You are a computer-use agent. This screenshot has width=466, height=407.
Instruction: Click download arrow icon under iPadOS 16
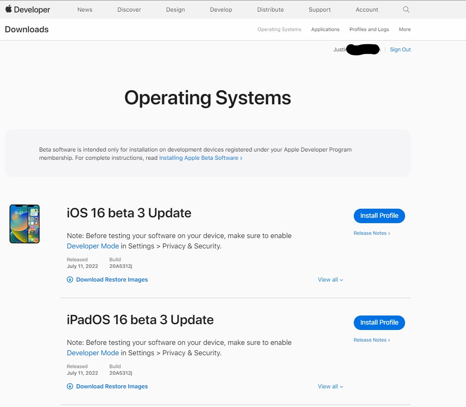[70, 386]
